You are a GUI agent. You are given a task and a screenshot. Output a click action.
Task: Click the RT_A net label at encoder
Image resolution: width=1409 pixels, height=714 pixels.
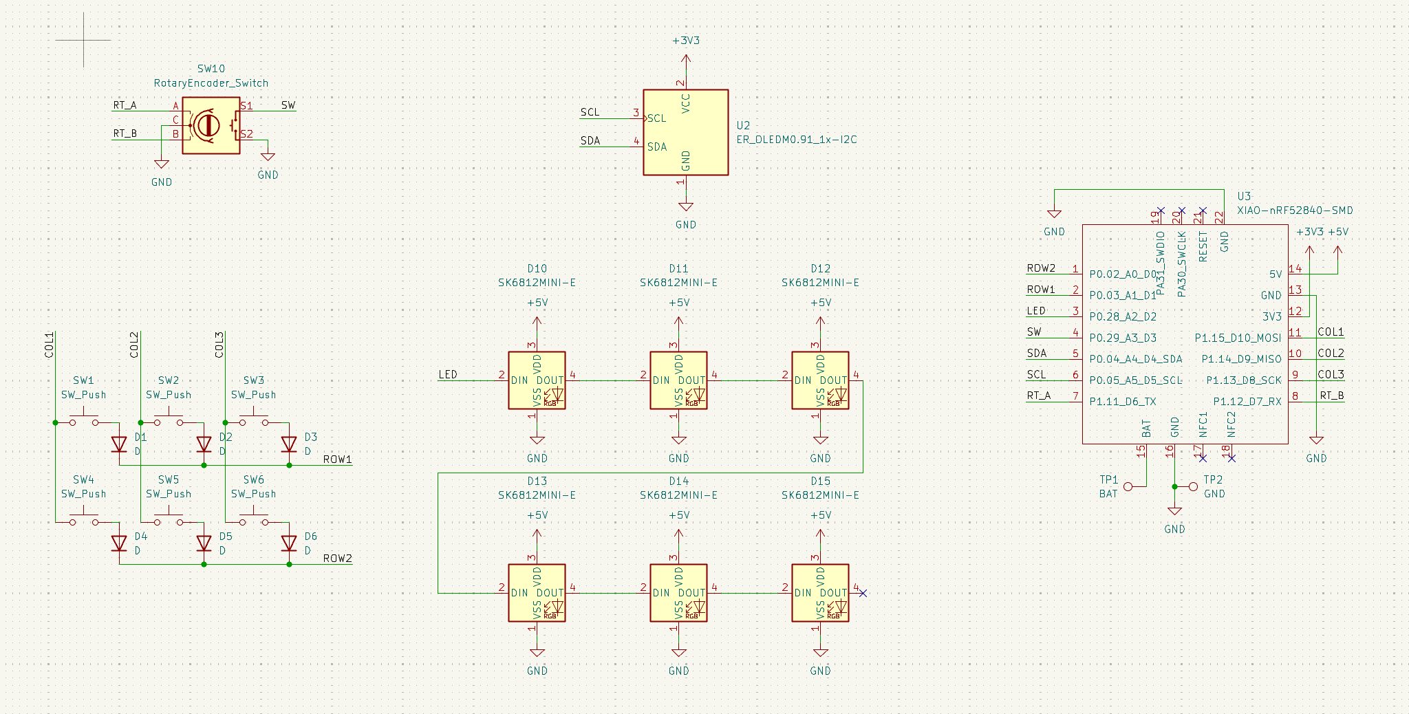125,105
